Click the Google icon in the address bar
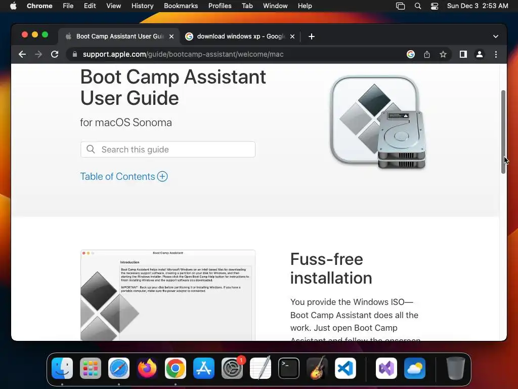The image size is (518, 389). coord(411,54)
